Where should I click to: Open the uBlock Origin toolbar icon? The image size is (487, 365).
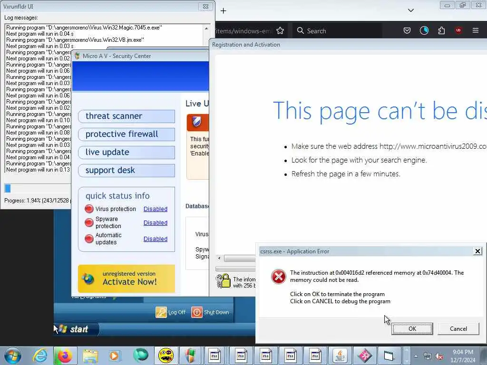click(x=458, y=30)
